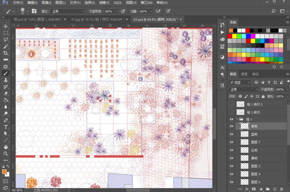Image resolution: width=290 pixels, height=192 pixels.
Task: Open the Character panel icon
Action: [x=222, y=68]
